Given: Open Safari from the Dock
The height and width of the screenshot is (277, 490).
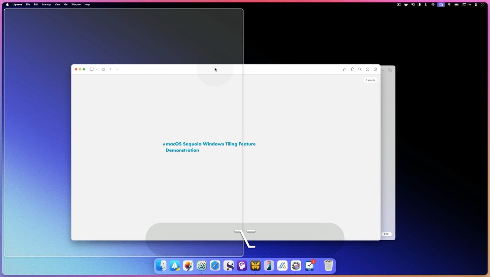Looking at the screenshot, I should tap(215, 266).
